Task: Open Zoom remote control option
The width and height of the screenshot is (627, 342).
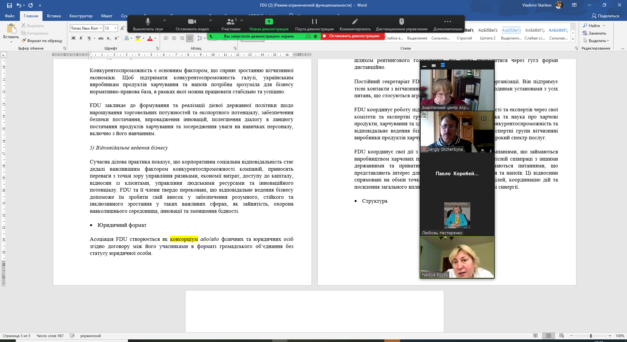Action: pyautogui.click(x=402, y=24)
